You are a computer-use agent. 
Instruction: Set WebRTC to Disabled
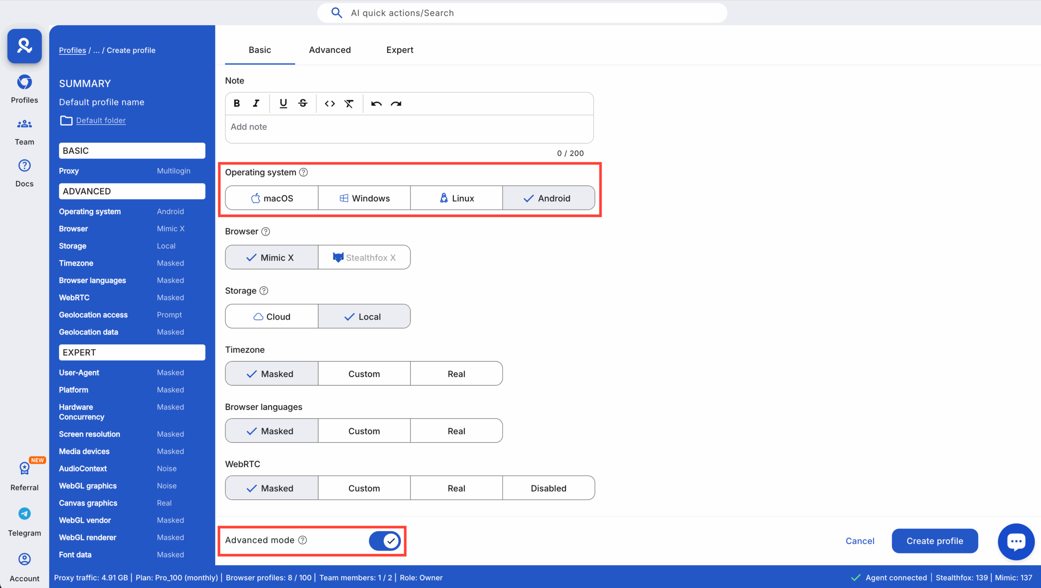pos(549,488)
